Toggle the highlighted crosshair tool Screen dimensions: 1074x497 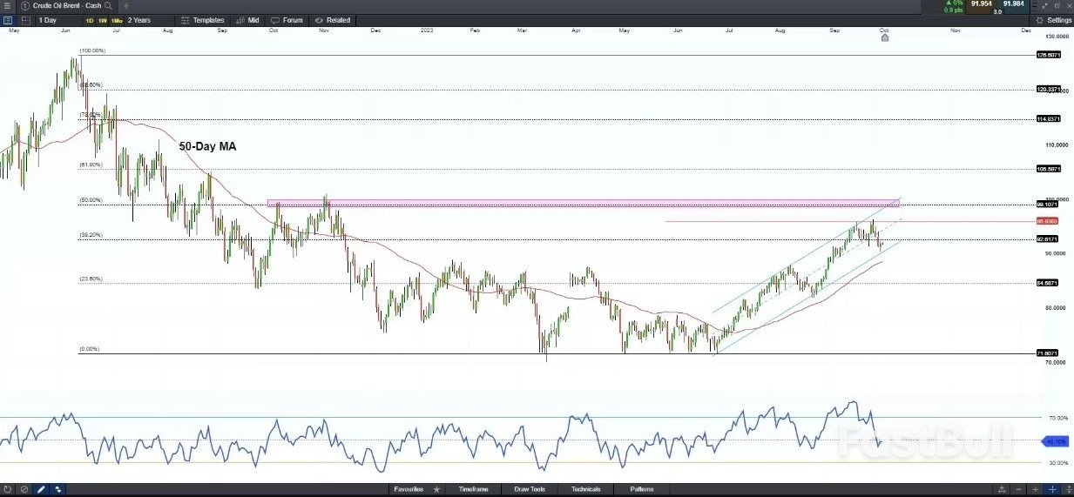[x=1053, y=489]
